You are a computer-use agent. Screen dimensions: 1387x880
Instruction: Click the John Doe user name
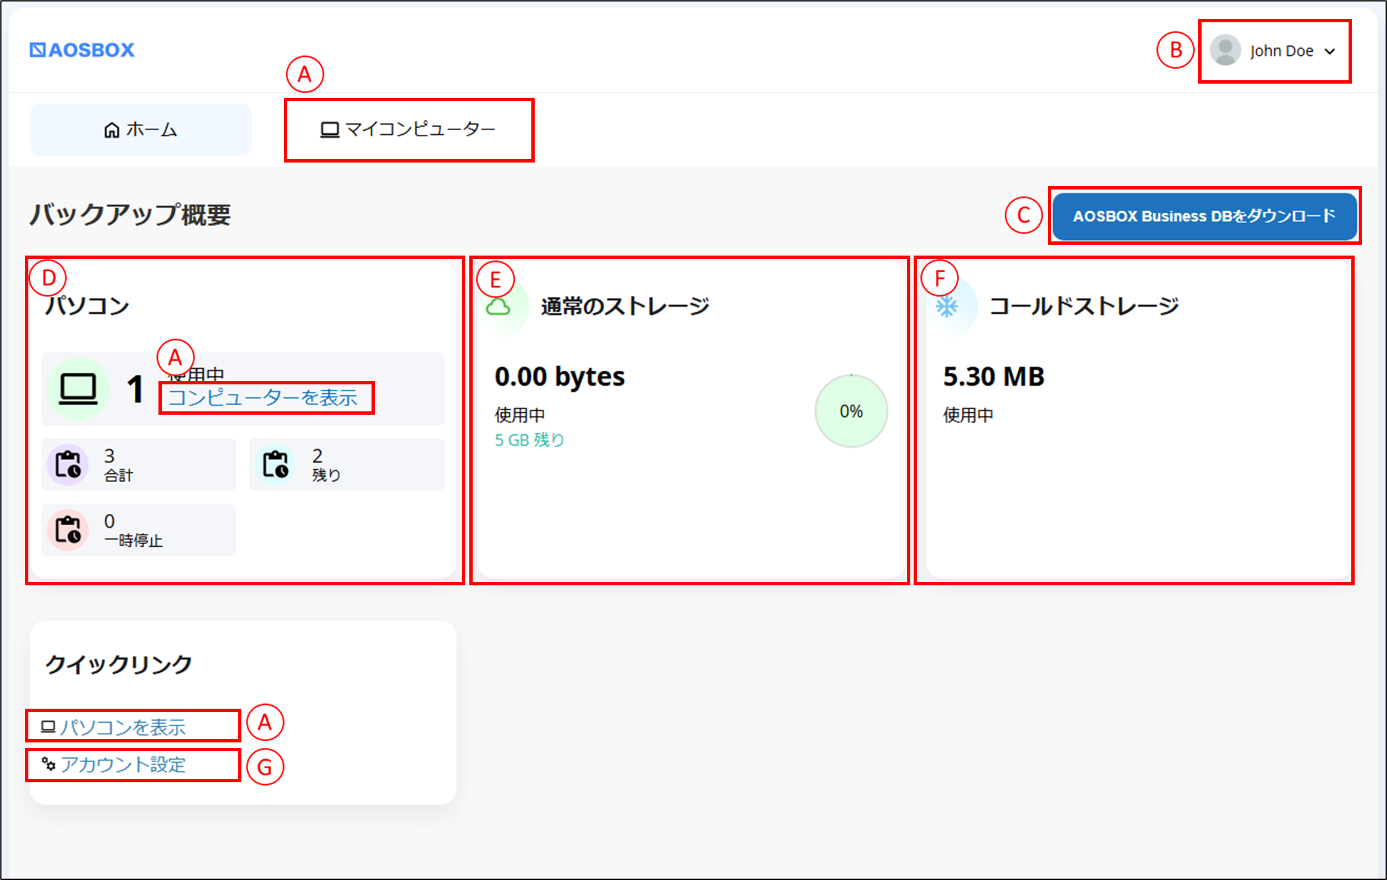(1281, 51)
